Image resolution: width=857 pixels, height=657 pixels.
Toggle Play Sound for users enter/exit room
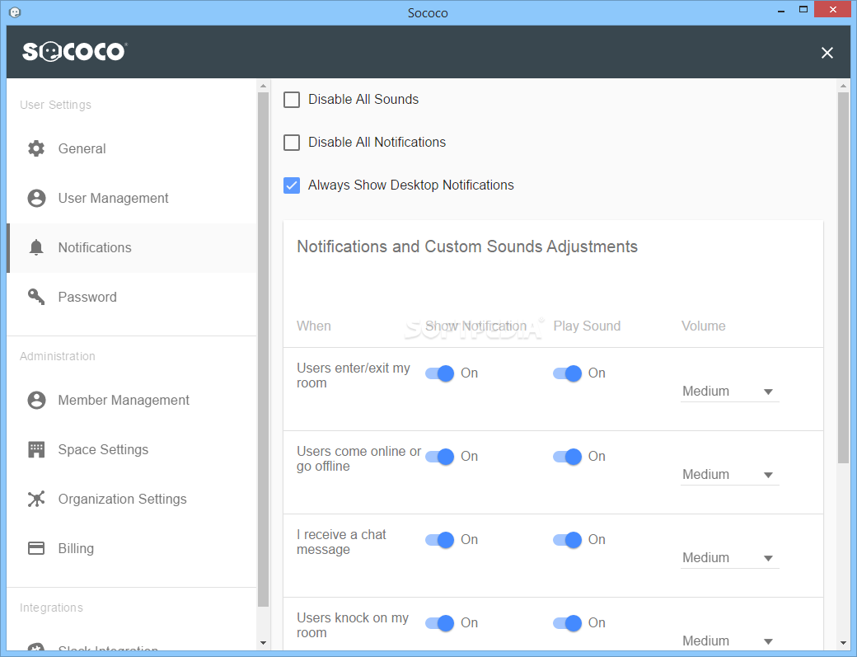coord(567,373)
